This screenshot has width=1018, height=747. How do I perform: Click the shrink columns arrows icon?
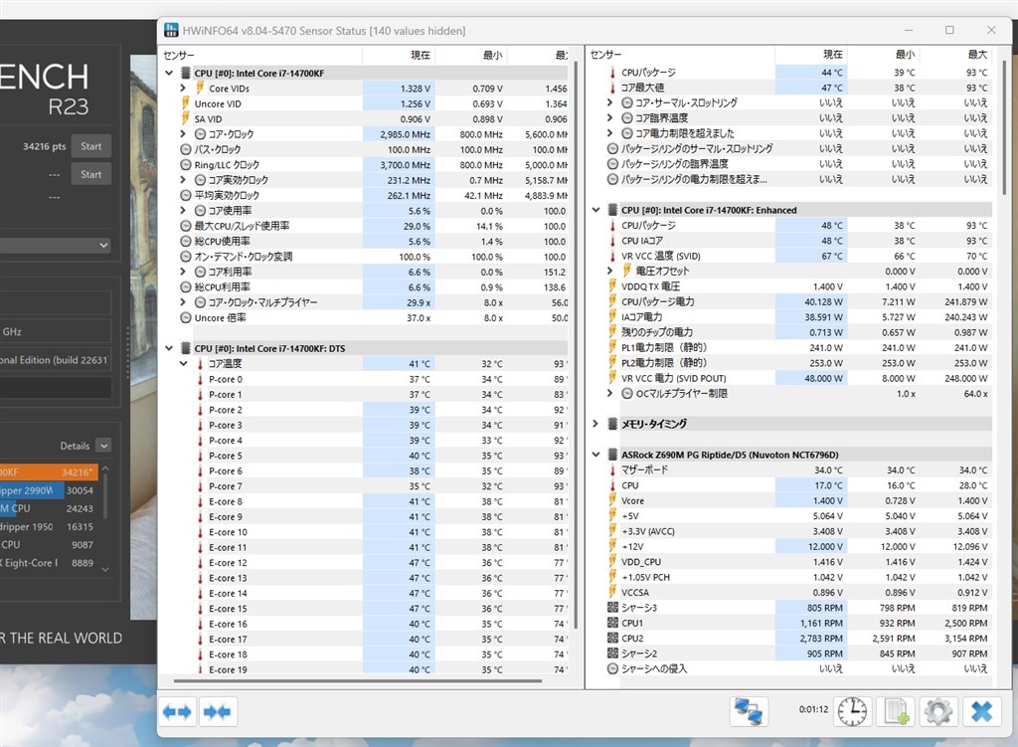218,712
